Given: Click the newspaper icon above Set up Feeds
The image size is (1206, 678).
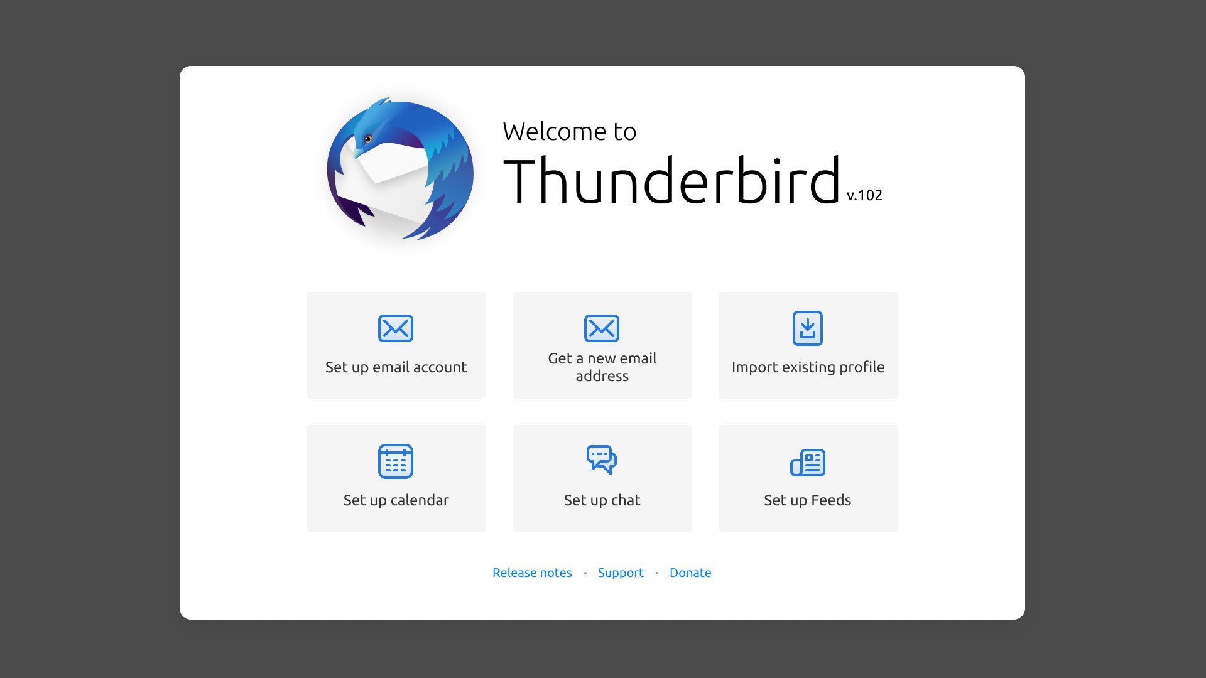Looking at the screenshot, I should click(808, 463).
